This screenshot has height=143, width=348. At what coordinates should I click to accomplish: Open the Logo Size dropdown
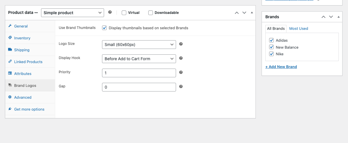coord(139,45)
